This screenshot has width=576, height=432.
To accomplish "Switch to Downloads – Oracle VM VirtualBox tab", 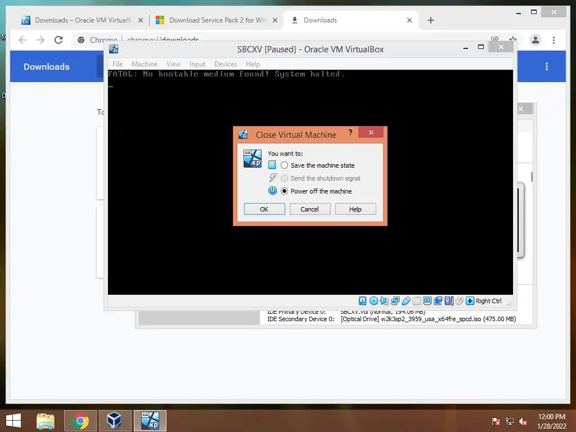I will click(83, 20).
